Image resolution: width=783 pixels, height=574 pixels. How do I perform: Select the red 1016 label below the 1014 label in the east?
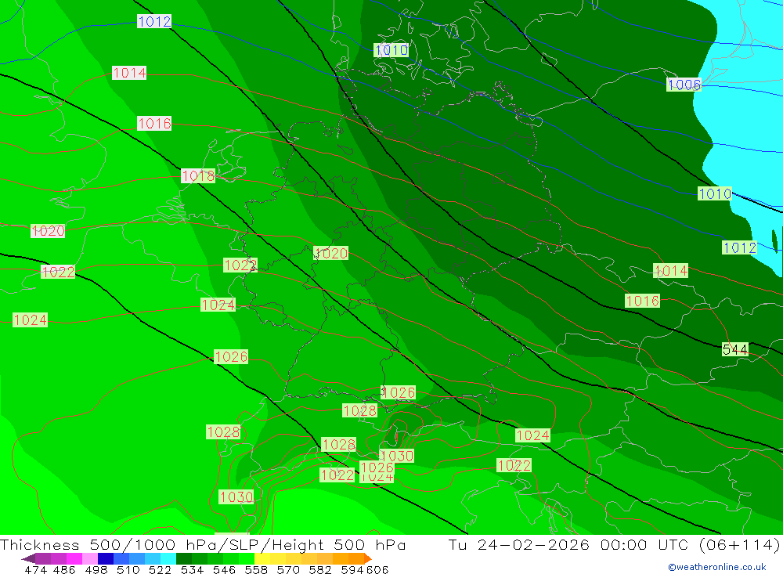coord(643,301)
